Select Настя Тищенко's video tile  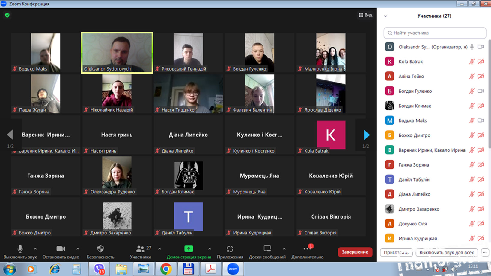click(188, 94)
